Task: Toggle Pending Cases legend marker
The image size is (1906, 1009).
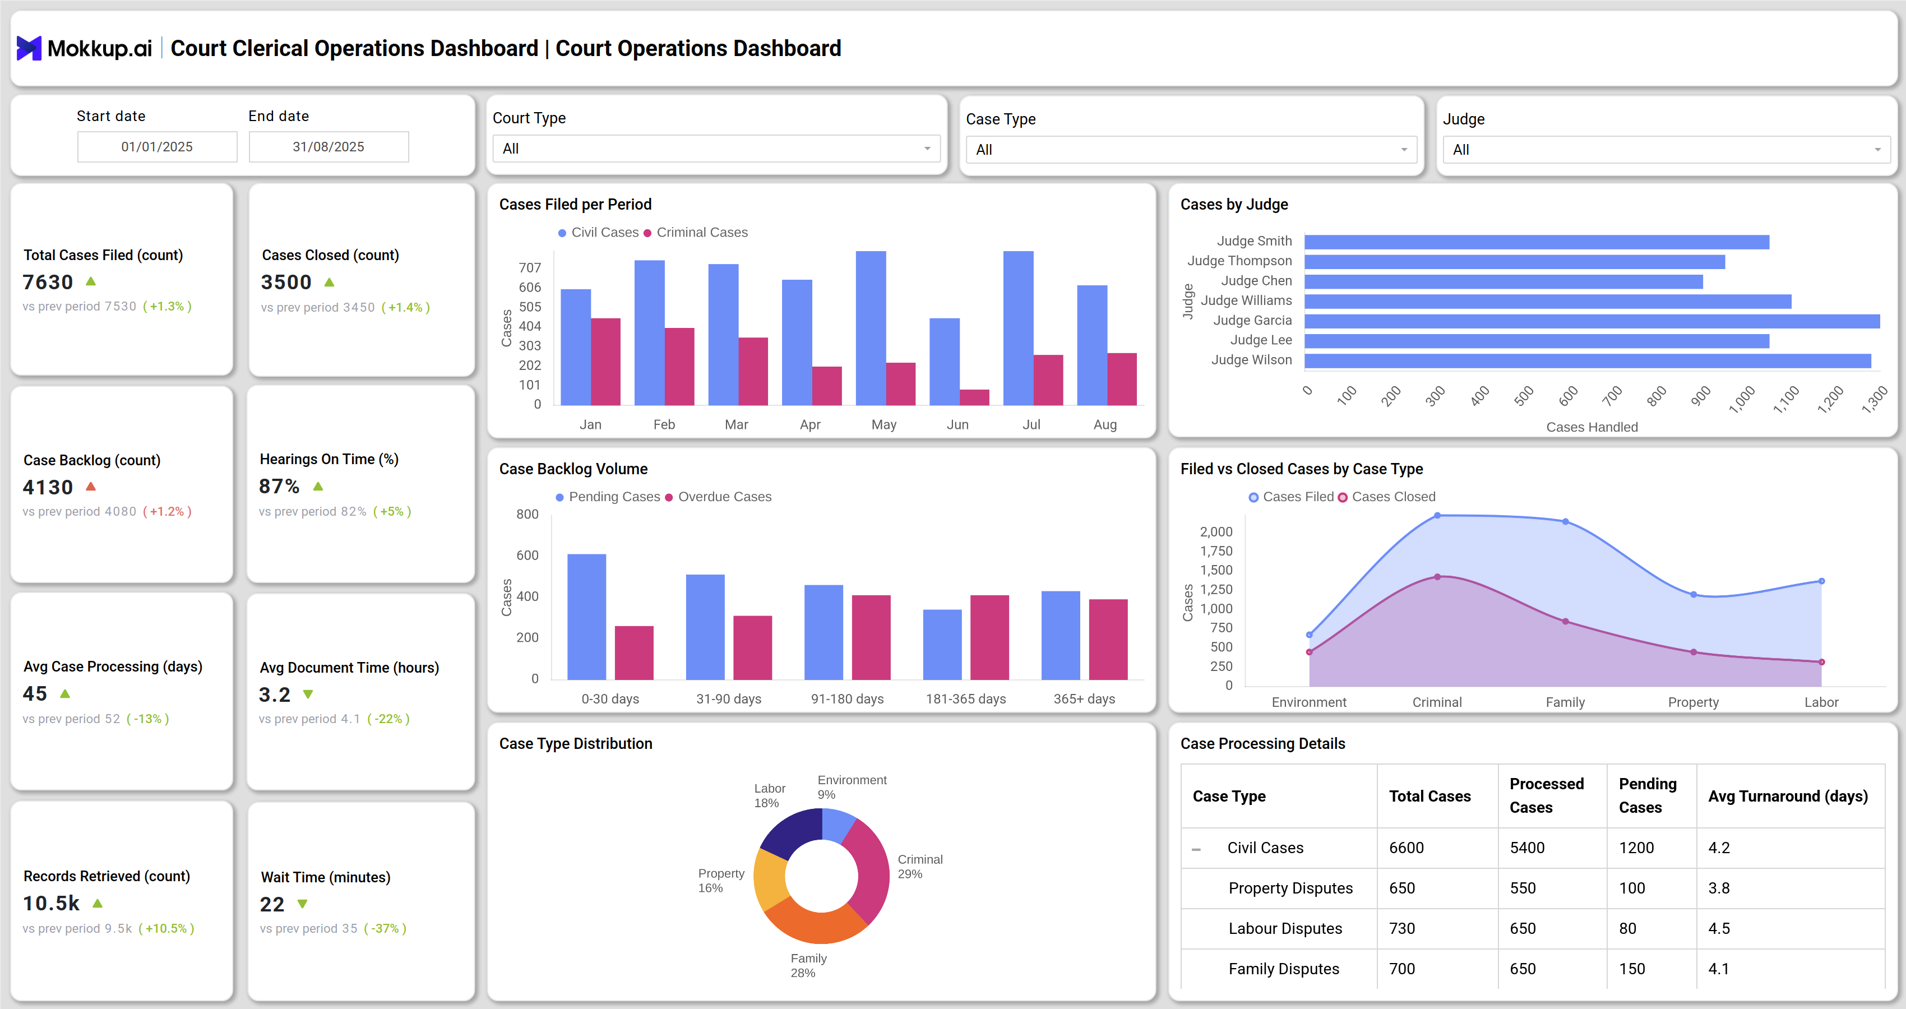Action: 560,498
